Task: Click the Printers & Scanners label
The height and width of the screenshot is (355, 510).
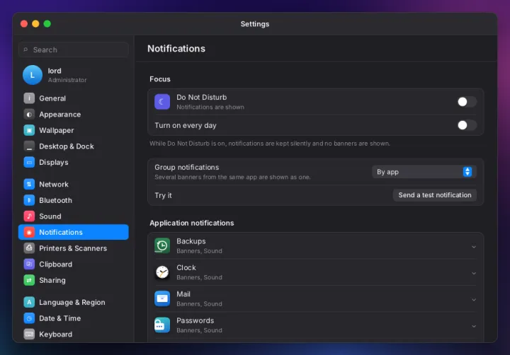Action: pos(73,248)
